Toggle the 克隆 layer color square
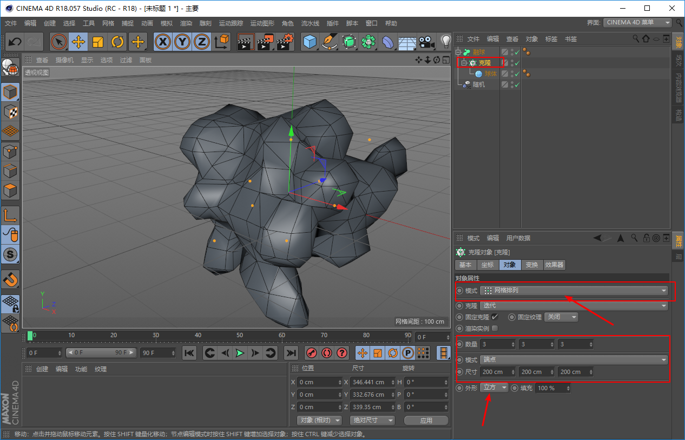The height and width of the screenshot is (440, 685). (x=505, y=63)
